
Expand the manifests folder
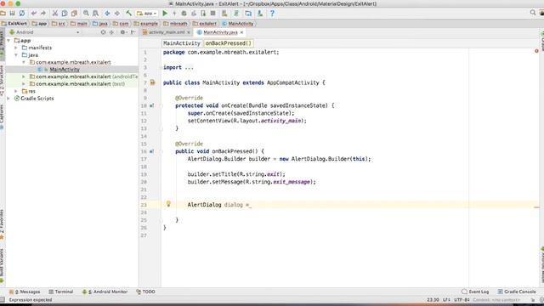pos(16,48)
